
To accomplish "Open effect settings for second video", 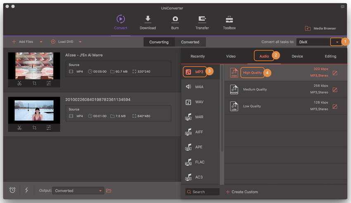I will point(49,128).
